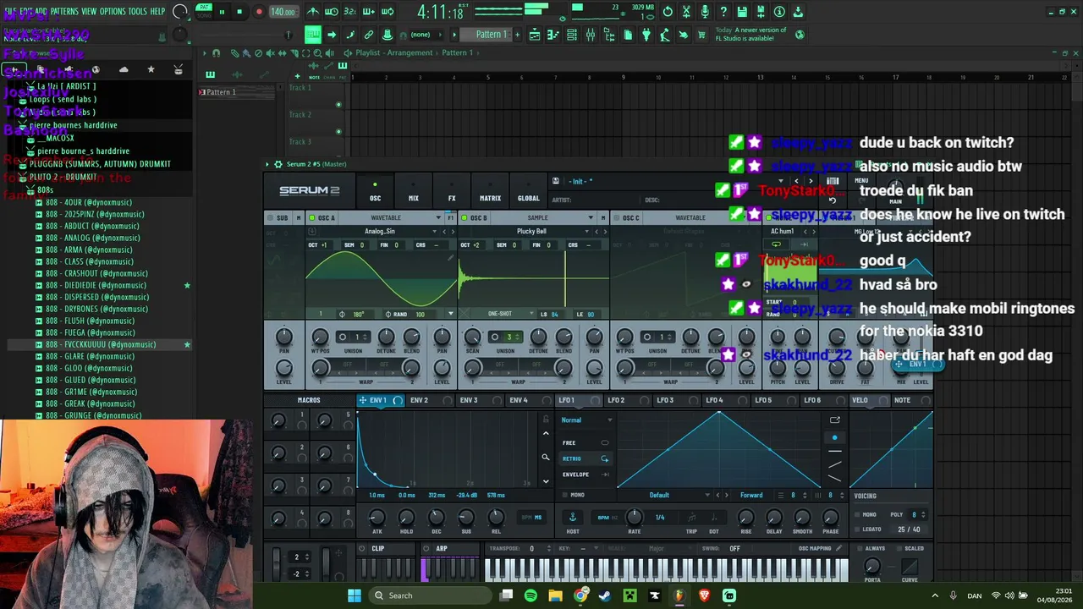
Task: Click the project info icon
Action: point(779,12)
